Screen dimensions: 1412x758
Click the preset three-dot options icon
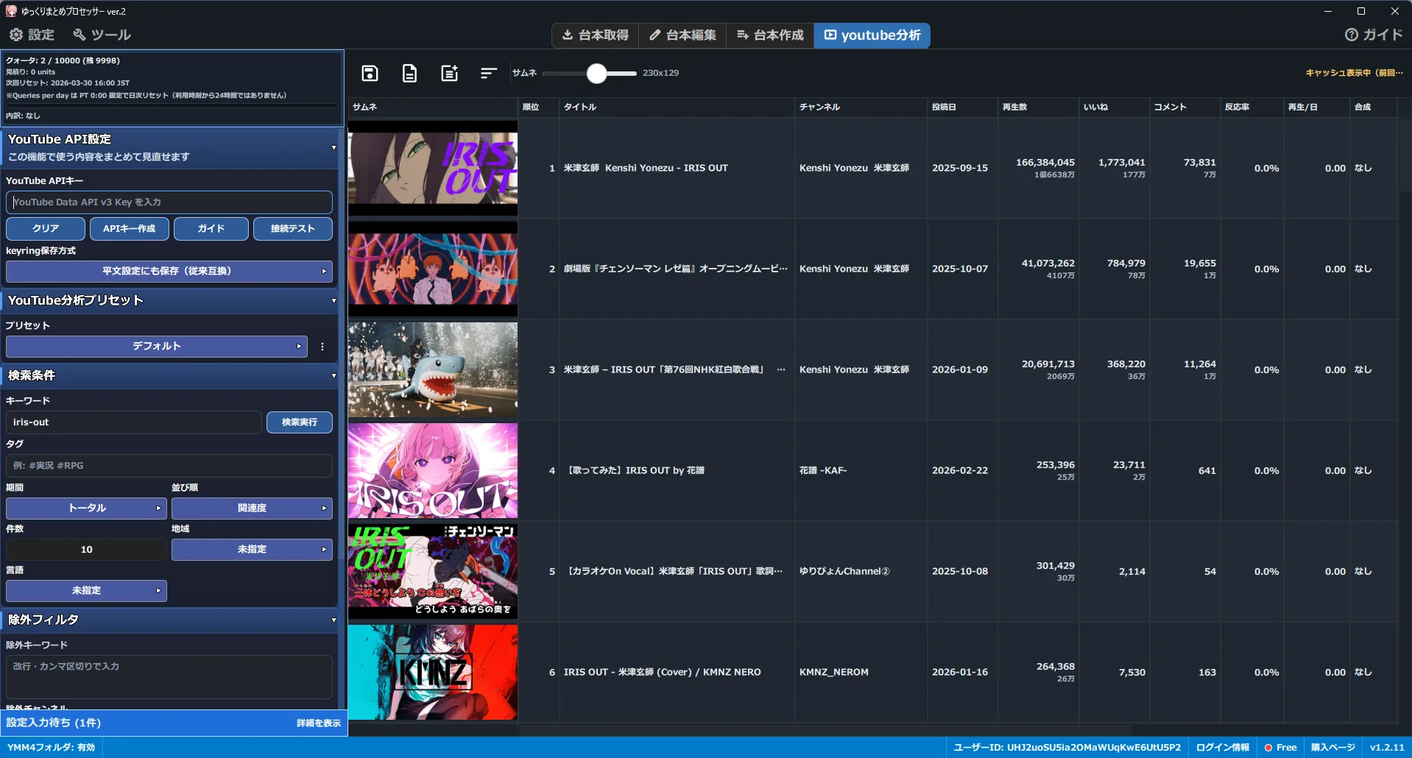pyautogui.click(x=322, y=347)
